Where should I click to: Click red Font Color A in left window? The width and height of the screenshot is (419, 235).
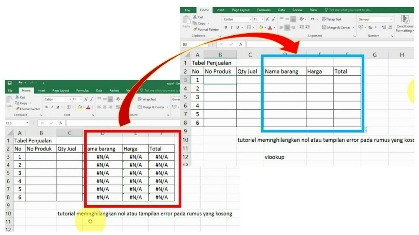pos(88,107)
